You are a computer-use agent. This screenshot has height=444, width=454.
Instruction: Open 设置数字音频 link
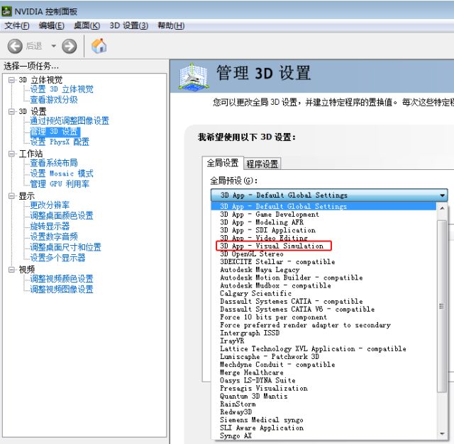pyautogui.click(x=54, y=237)
